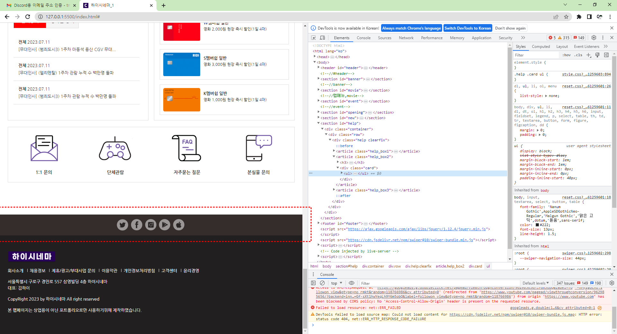Open the Console sidebar toggle icon
This screenshot has width=617, height=334.
click(x=313, y=283)
